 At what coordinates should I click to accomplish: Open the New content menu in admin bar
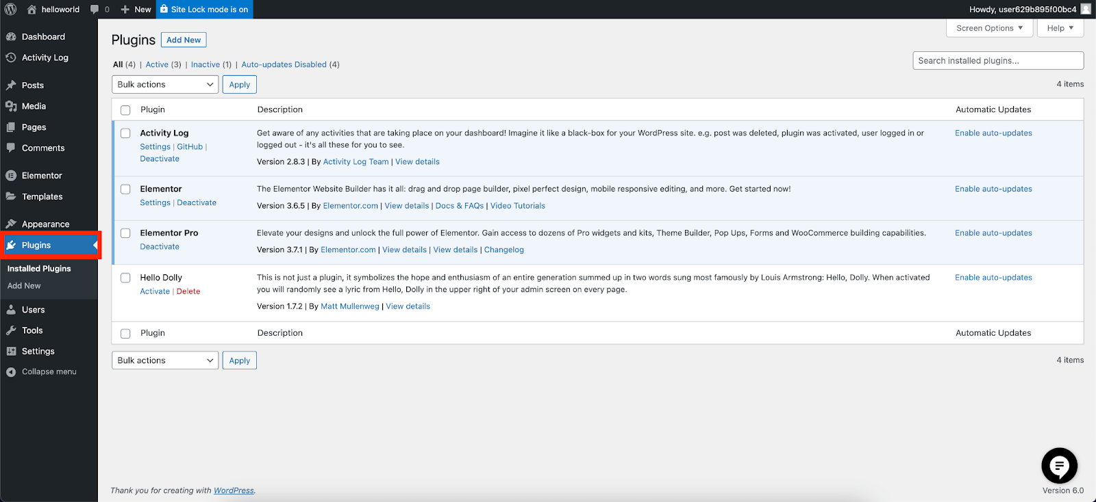click(136, 10)
